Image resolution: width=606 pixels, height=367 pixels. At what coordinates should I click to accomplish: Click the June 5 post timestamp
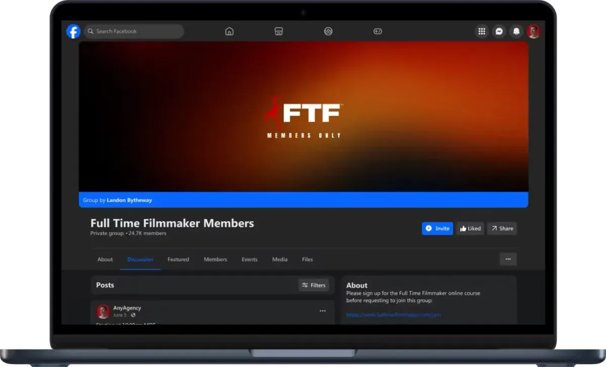click(120, 315)
